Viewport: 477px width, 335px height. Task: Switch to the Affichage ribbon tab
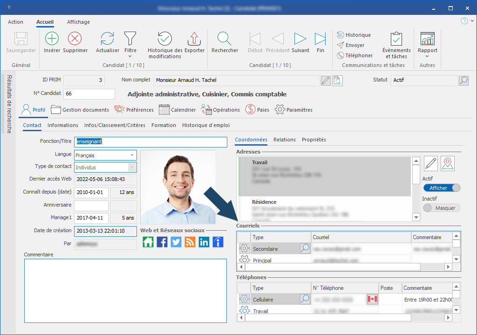tap(78, 22)
